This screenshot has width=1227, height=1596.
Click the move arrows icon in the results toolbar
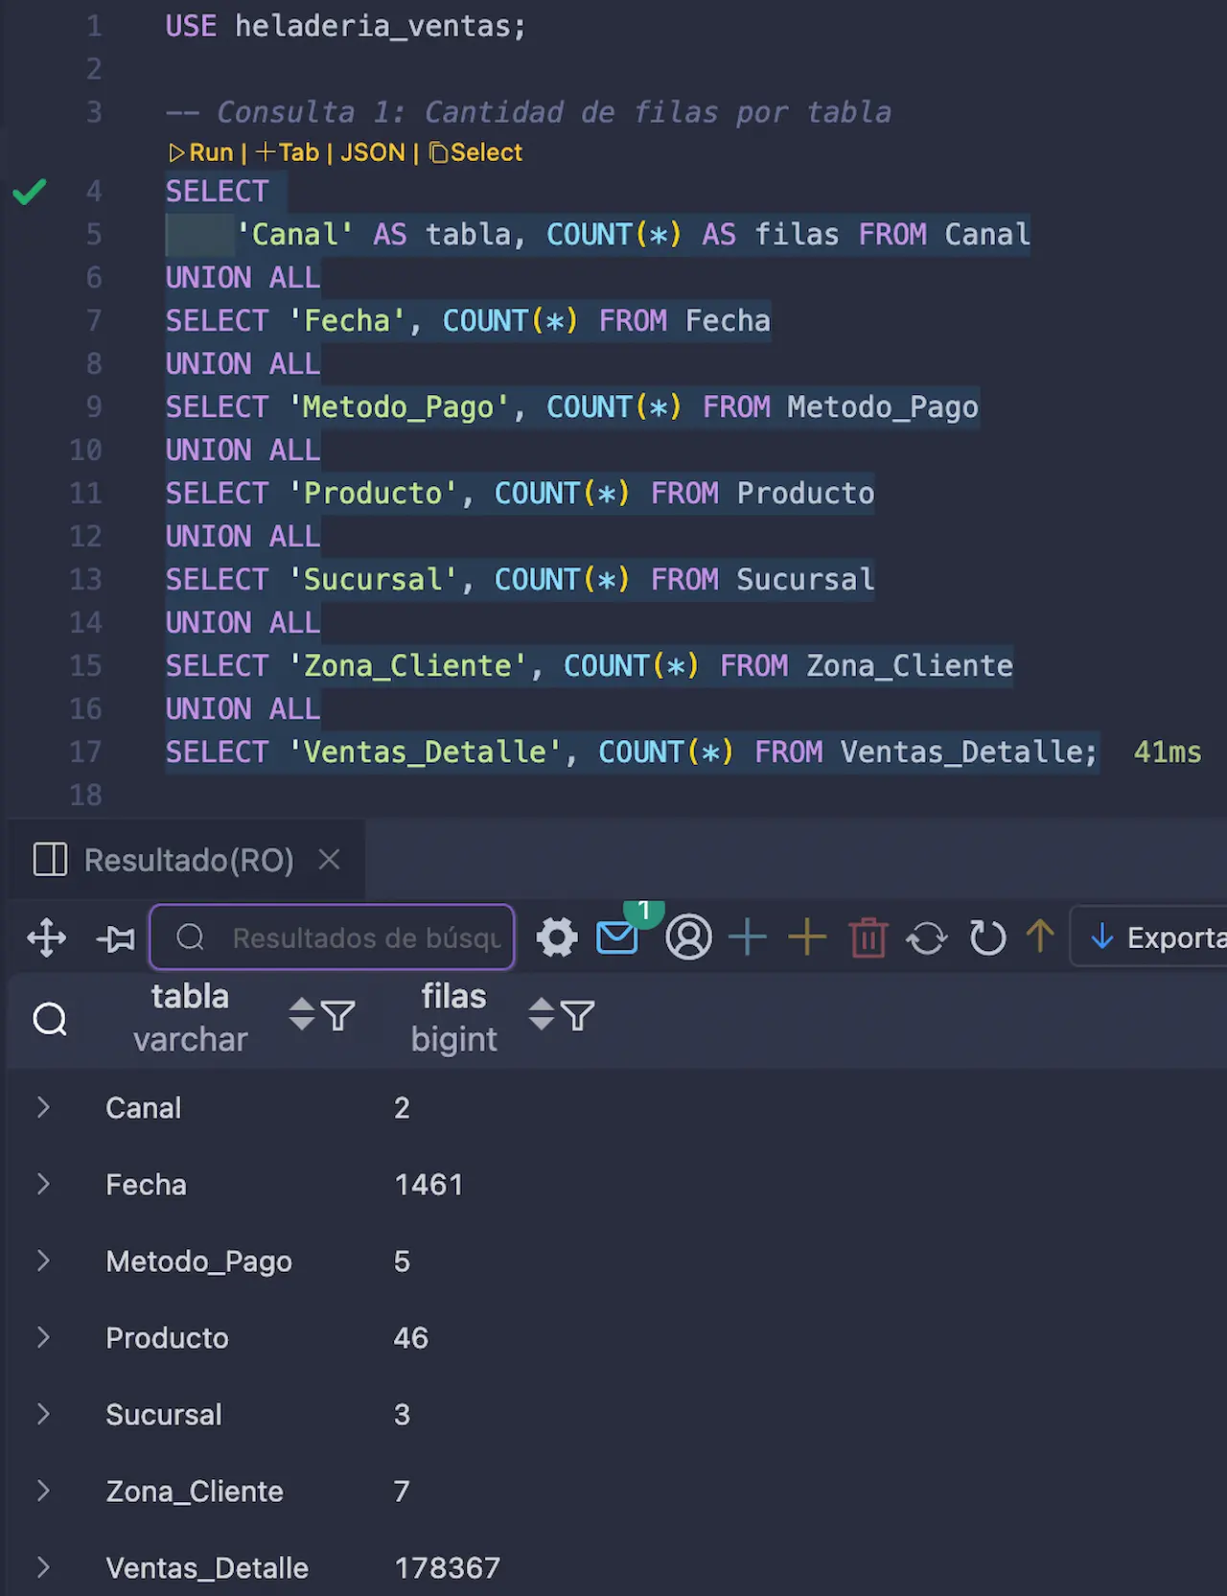pos(47,937)
